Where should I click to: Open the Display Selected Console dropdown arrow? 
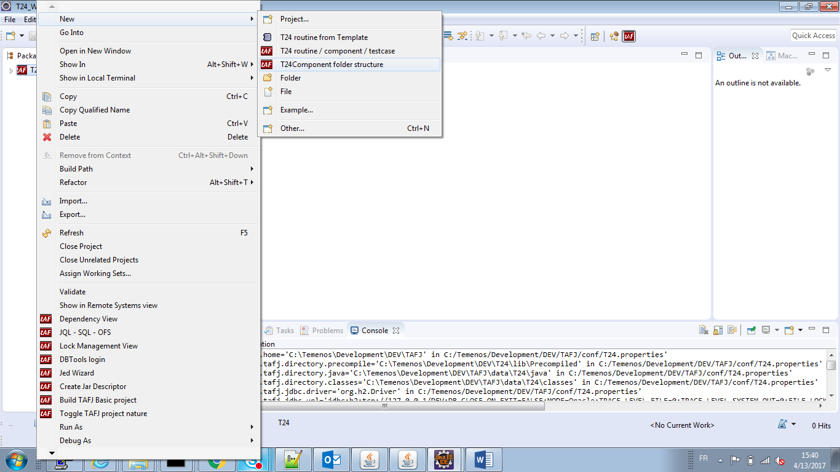[x=777, y=331]
